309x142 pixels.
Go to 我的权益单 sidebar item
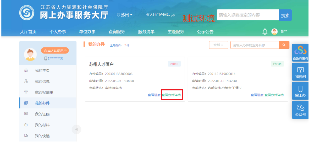pos(44,92)
